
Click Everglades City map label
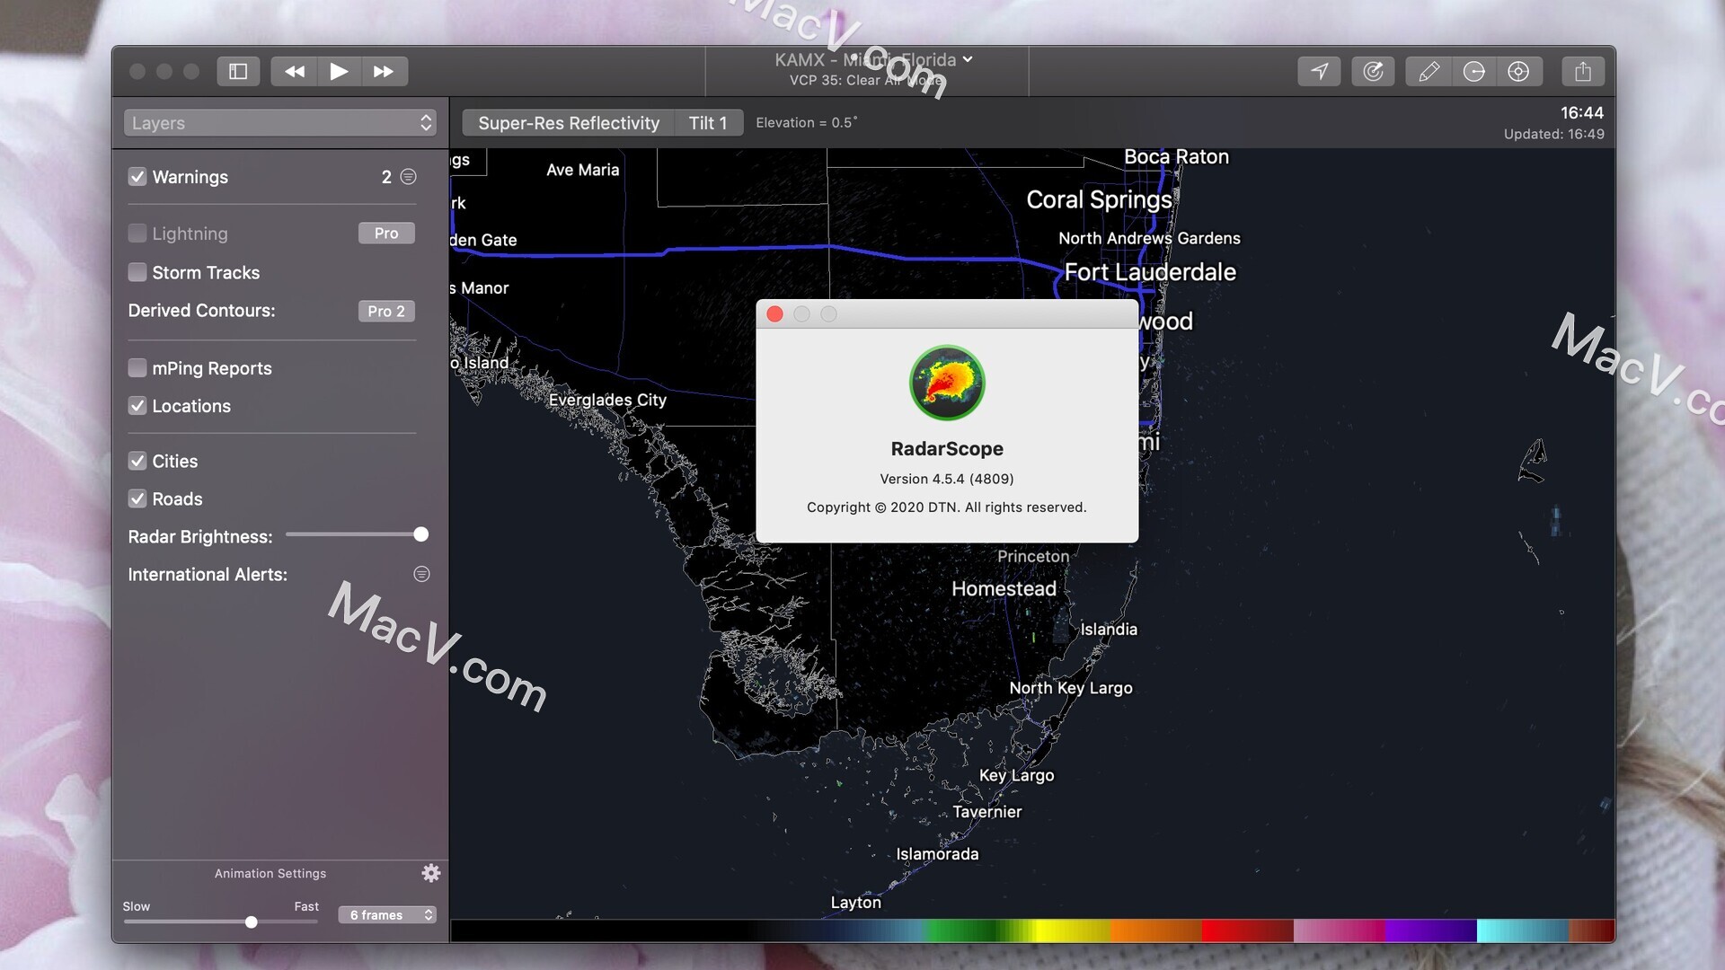click(607, 400)
